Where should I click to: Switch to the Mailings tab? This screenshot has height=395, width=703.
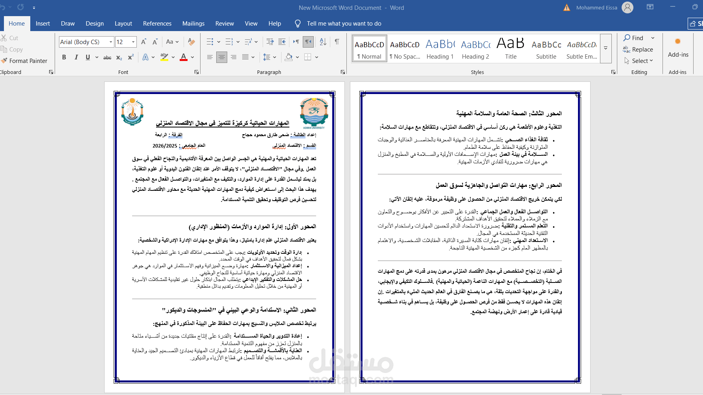click(x=193, y=24)
